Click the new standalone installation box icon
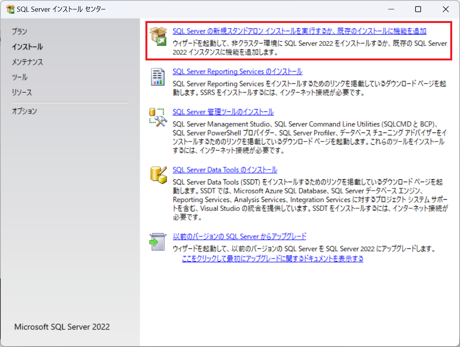 [x=158, y=36]
